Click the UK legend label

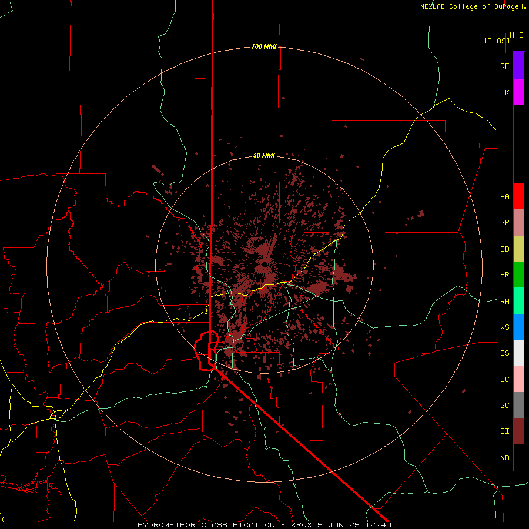[504, 92]
